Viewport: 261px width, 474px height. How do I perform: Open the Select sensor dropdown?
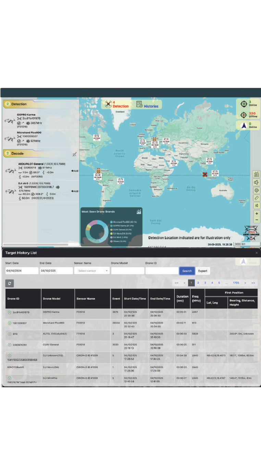(x=92, y=271)
